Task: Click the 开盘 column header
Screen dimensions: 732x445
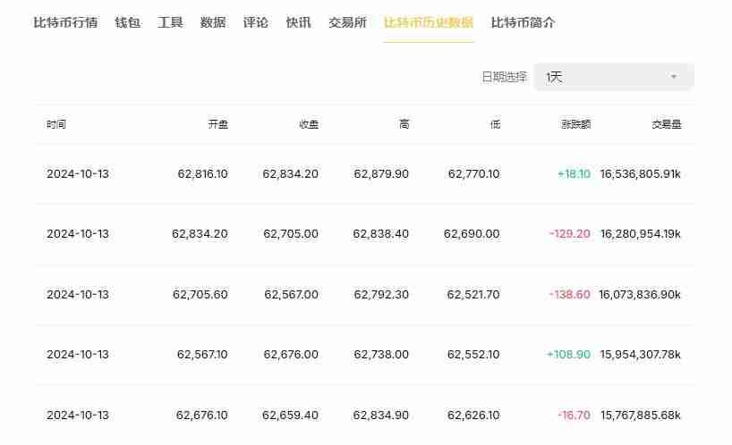Action: click(217, 125)
